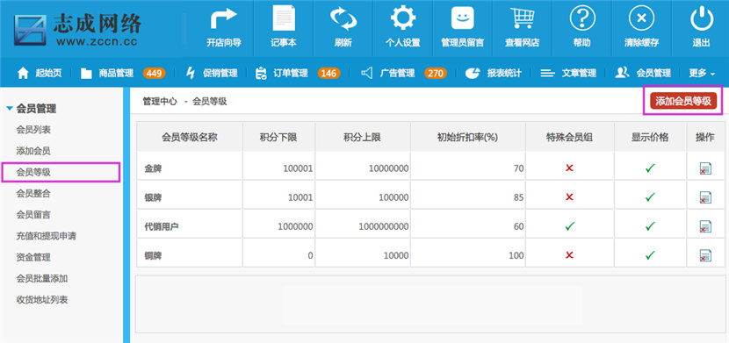Click the 银牌 level name
Image resolution: width=729 pixels, height=343 pixels.
(x=153, y=197)
